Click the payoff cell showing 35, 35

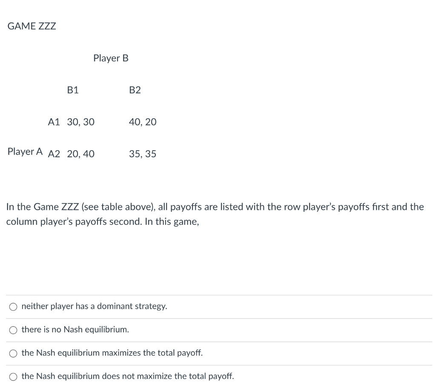(143, 154)
